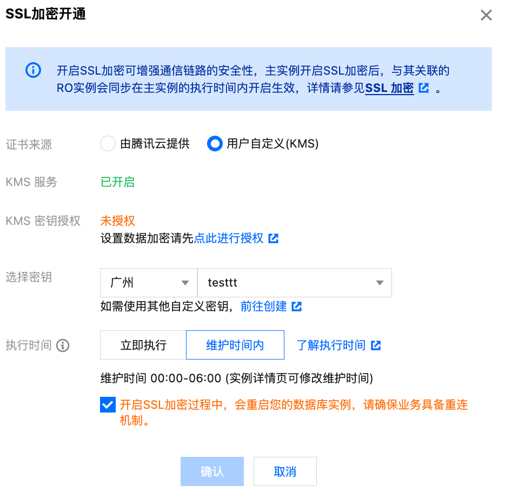
Task: Click external icon beside 了解执行时间
Action: point(376,345)
